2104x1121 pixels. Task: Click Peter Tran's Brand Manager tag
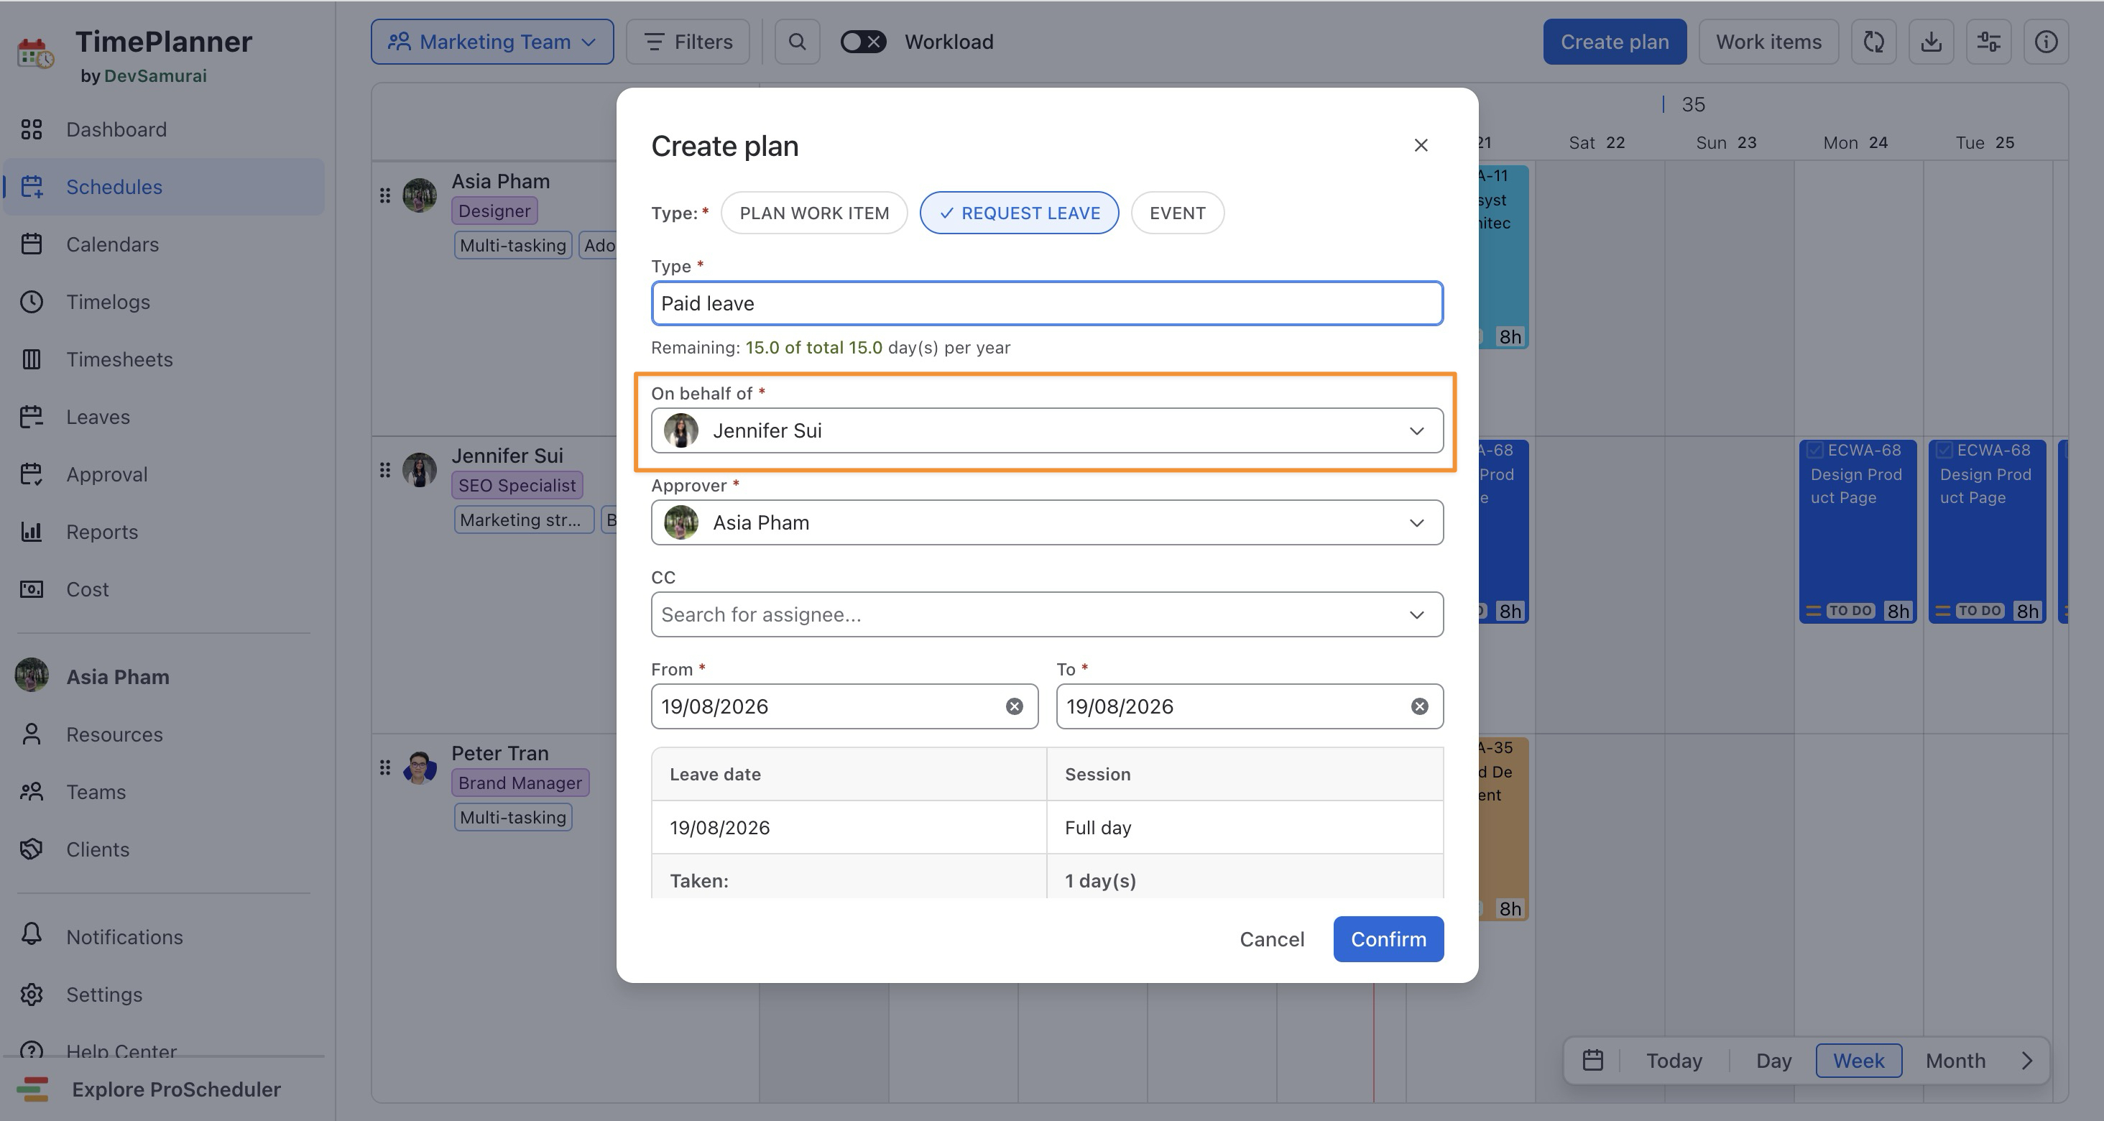point(520,783)
